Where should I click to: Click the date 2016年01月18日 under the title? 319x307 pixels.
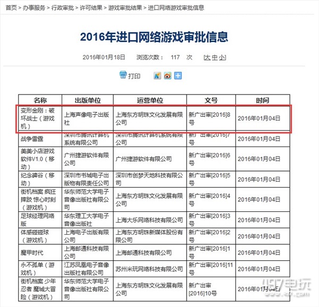point(104,57)
